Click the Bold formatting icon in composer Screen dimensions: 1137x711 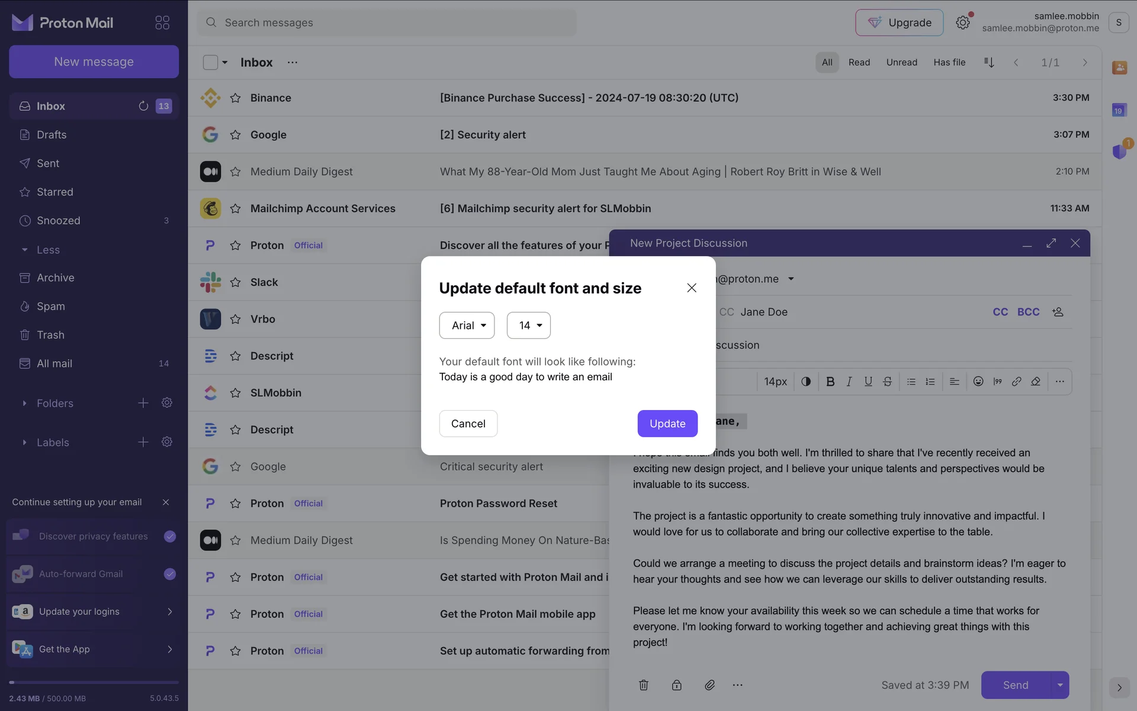pyautogui.click(x=830, y=382)
